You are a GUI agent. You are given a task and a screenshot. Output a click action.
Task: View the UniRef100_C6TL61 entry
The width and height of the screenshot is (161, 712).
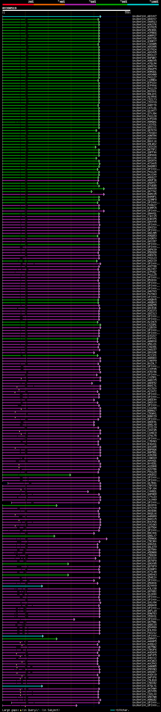[144, 108]
